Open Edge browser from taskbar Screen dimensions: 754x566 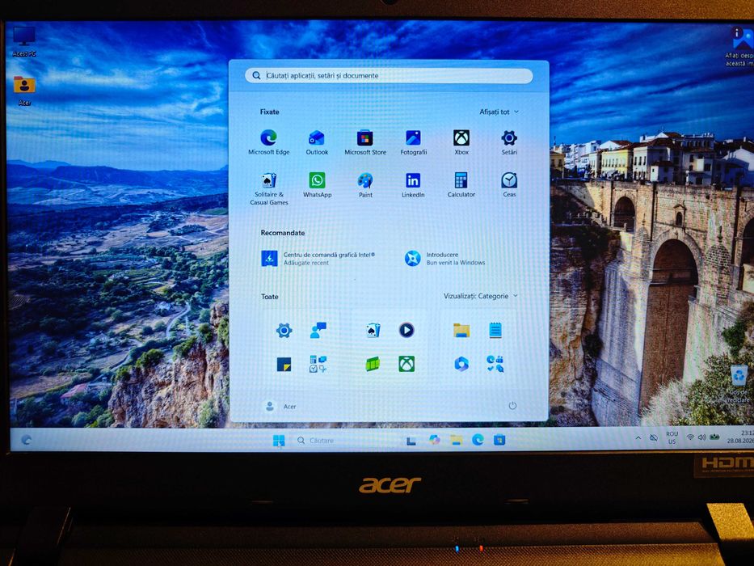tap(478, 439)
